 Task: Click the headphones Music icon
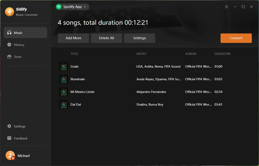point(9,33)
